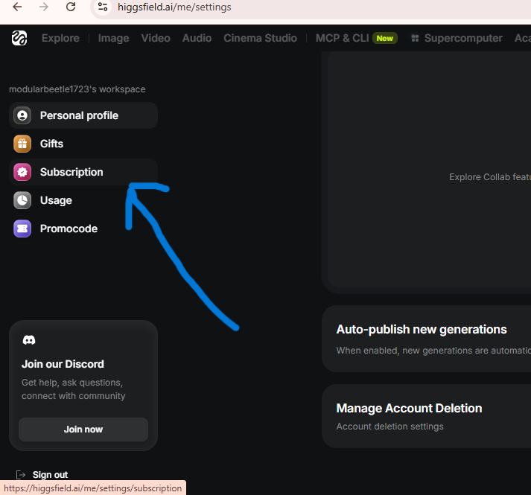Click the Higgsfield logo icon

(x=19, y=38)
